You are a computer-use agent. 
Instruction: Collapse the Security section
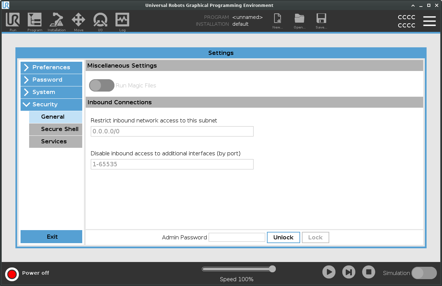coord(51,105)
